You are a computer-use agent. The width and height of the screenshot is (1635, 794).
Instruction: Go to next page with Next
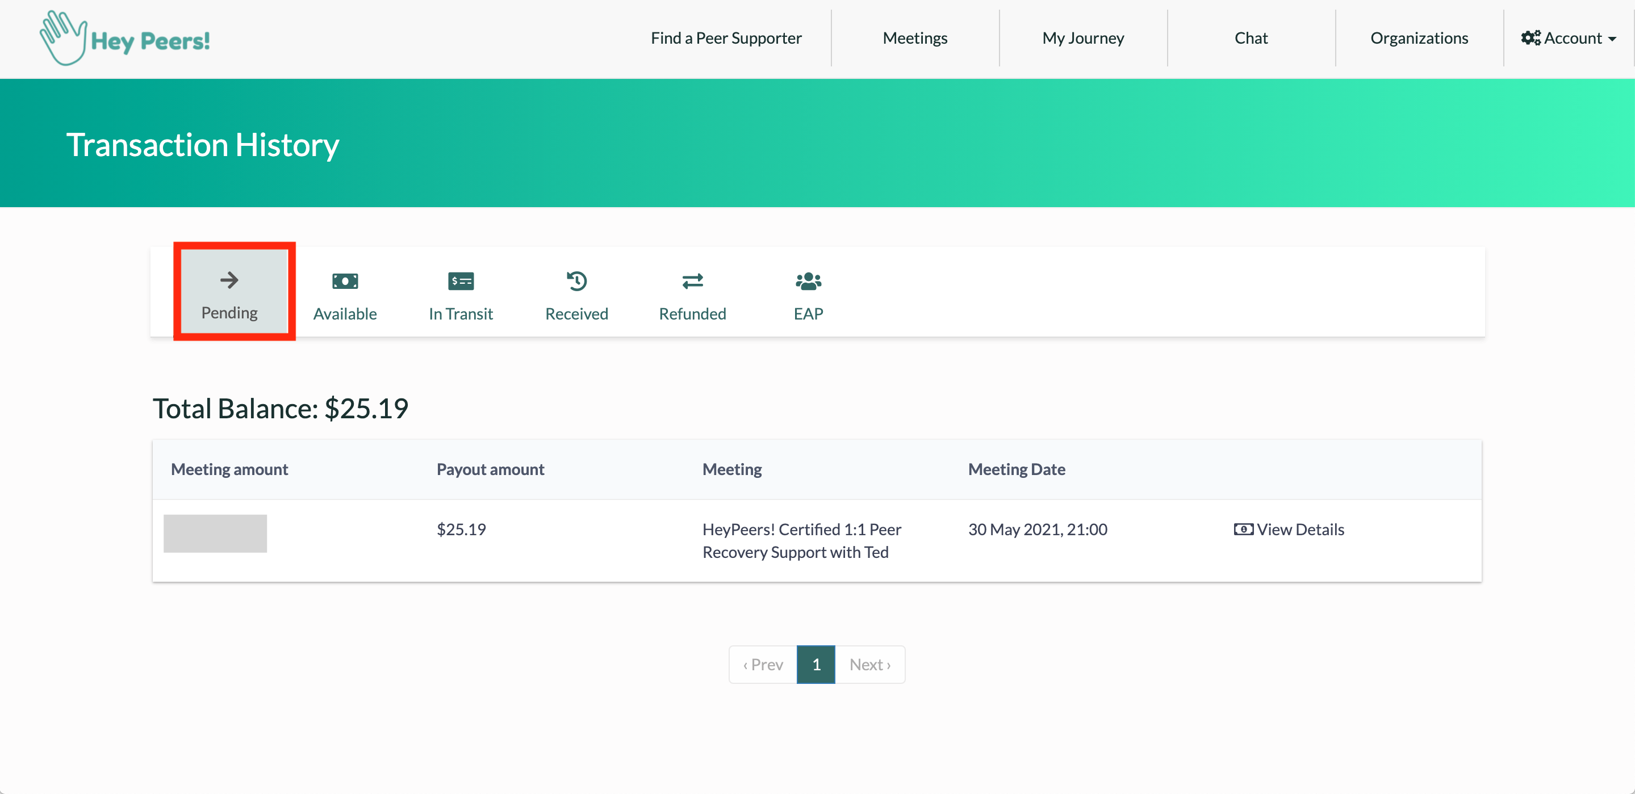870,665
